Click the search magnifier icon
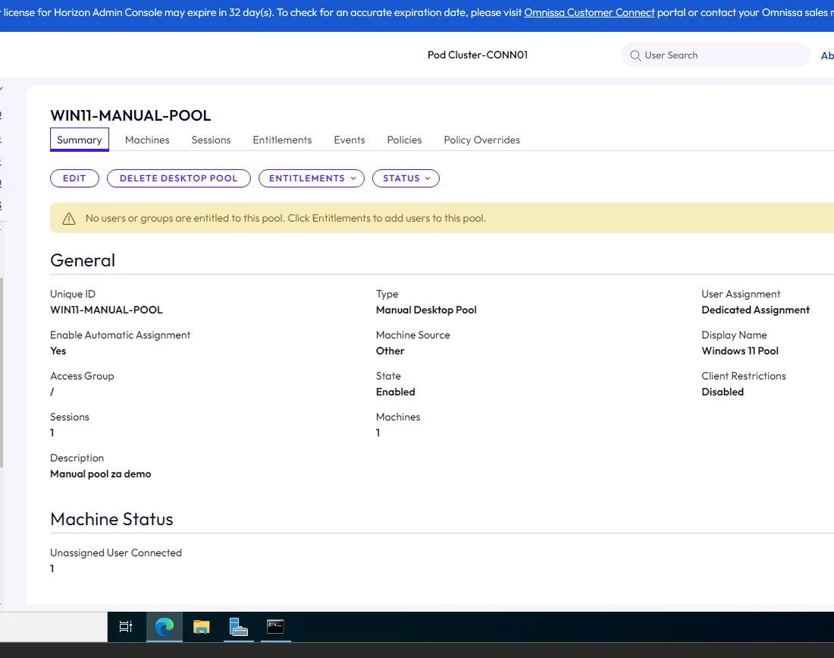Image resolution: width=834 pixels, height=658 pixels. click(635, 55)
